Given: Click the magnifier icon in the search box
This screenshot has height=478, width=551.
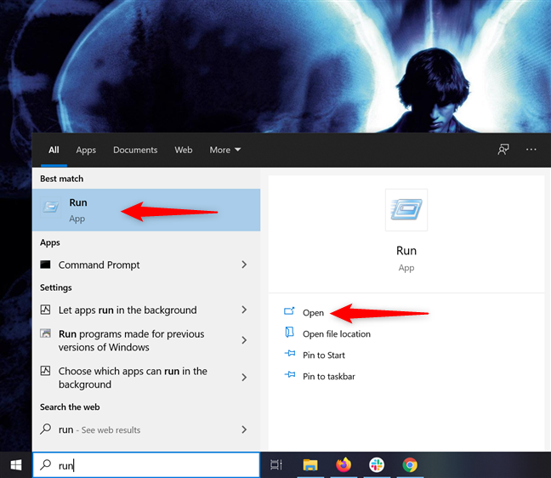Looking at the screenshot, I should coord(45,464).
